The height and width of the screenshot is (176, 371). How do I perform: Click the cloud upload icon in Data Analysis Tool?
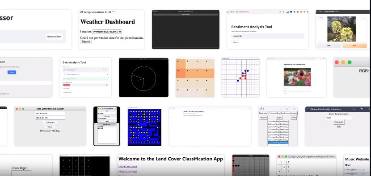pyautogui.click(x=65, y=70)
